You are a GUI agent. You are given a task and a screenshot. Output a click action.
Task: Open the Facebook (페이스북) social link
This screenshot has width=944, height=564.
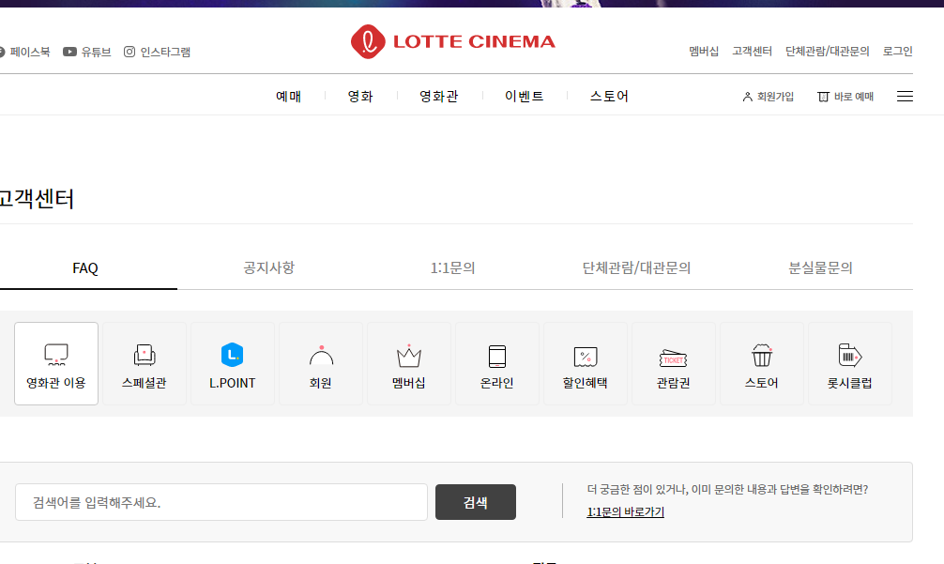coord(24,52)
